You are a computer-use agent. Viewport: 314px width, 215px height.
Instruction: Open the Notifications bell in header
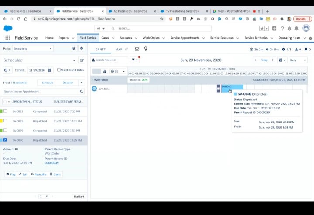[297, 29]
